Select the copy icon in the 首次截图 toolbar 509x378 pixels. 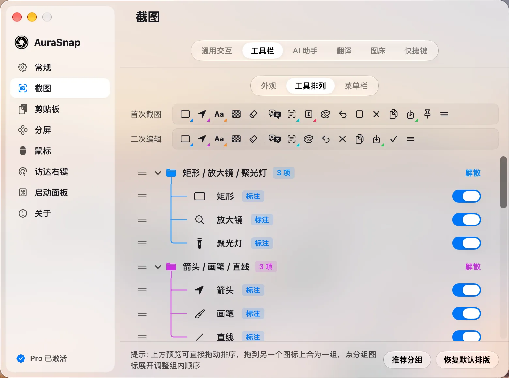pos(393,114)
